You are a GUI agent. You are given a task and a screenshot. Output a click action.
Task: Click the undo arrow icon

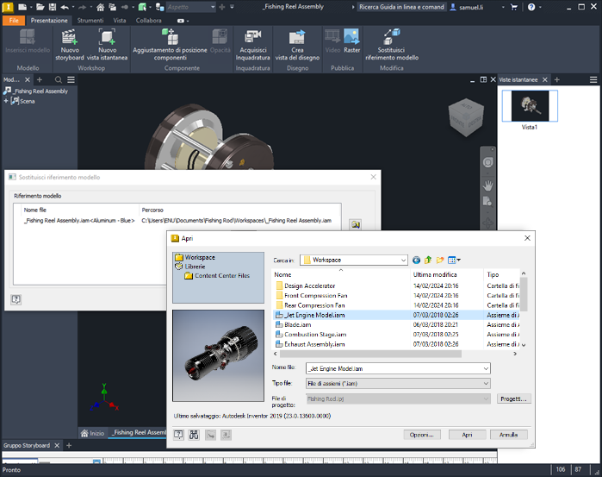65,7
